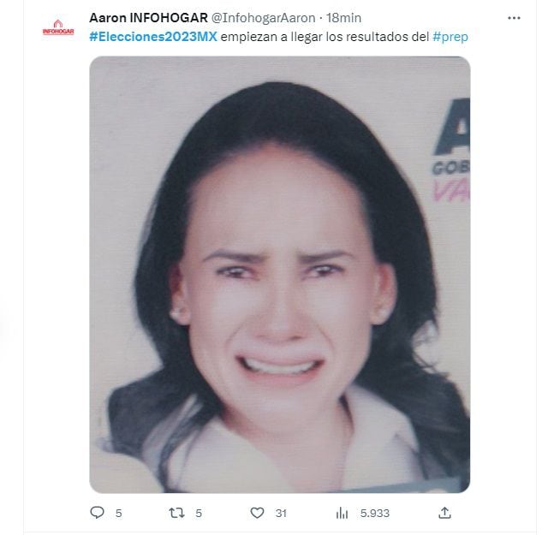Open the Aaron INFOHOGAR display name
This screenshot has height=535, width=554.
[x=148, y=18]
